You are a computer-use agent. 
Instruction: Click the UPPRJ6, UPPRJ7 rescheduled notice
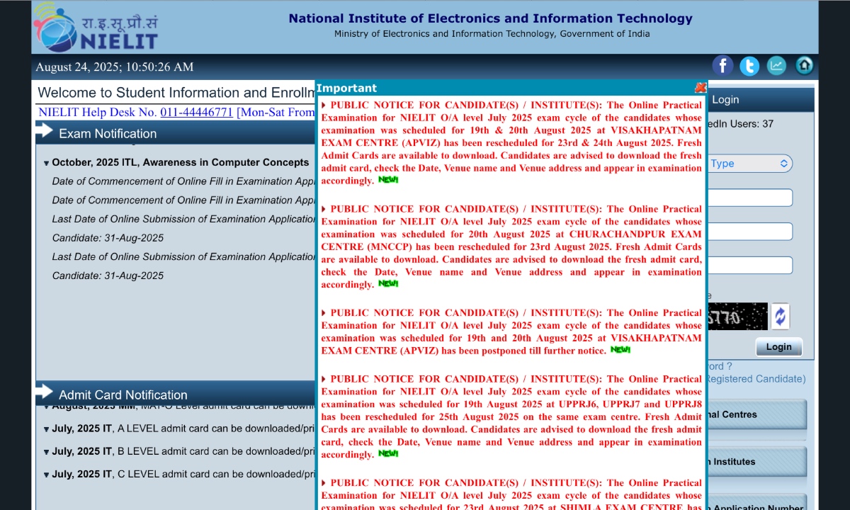coord(511,416)
